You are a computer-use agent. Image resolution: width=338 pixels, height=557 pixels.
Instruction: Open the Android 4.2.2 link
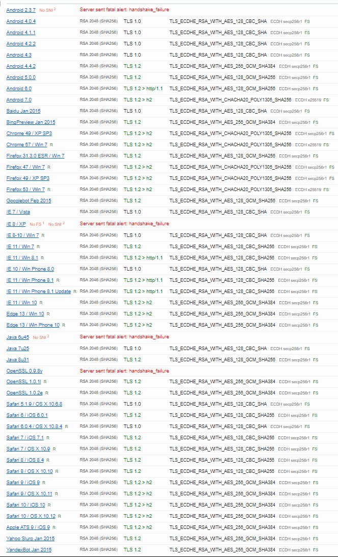click(x=21, y=44)
